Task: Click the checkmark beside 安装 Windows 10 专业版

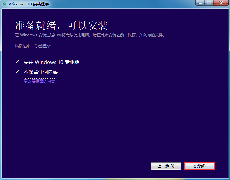Action: point(17,62)
